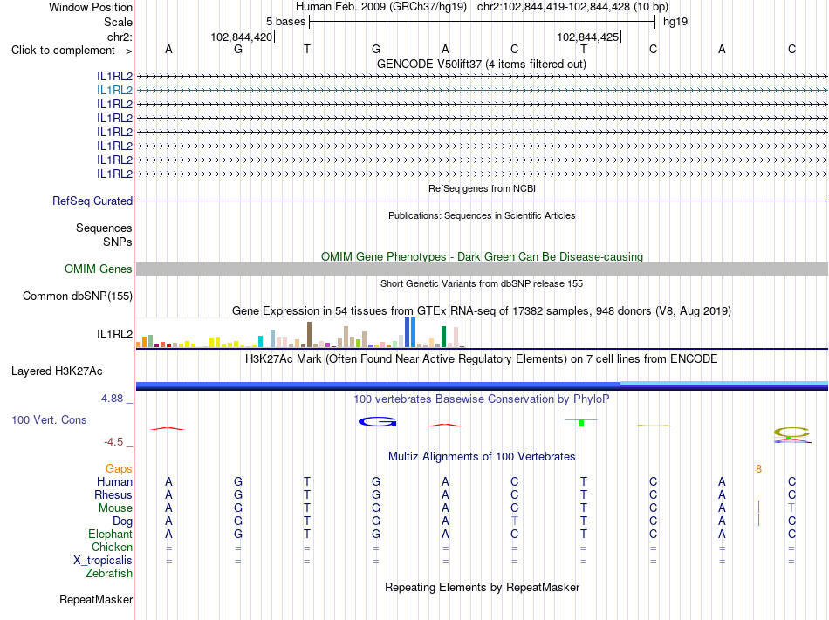Click the brown tall bar in GTEx chart
Screen dimensions: 829x620
click(x=309, y=334)
